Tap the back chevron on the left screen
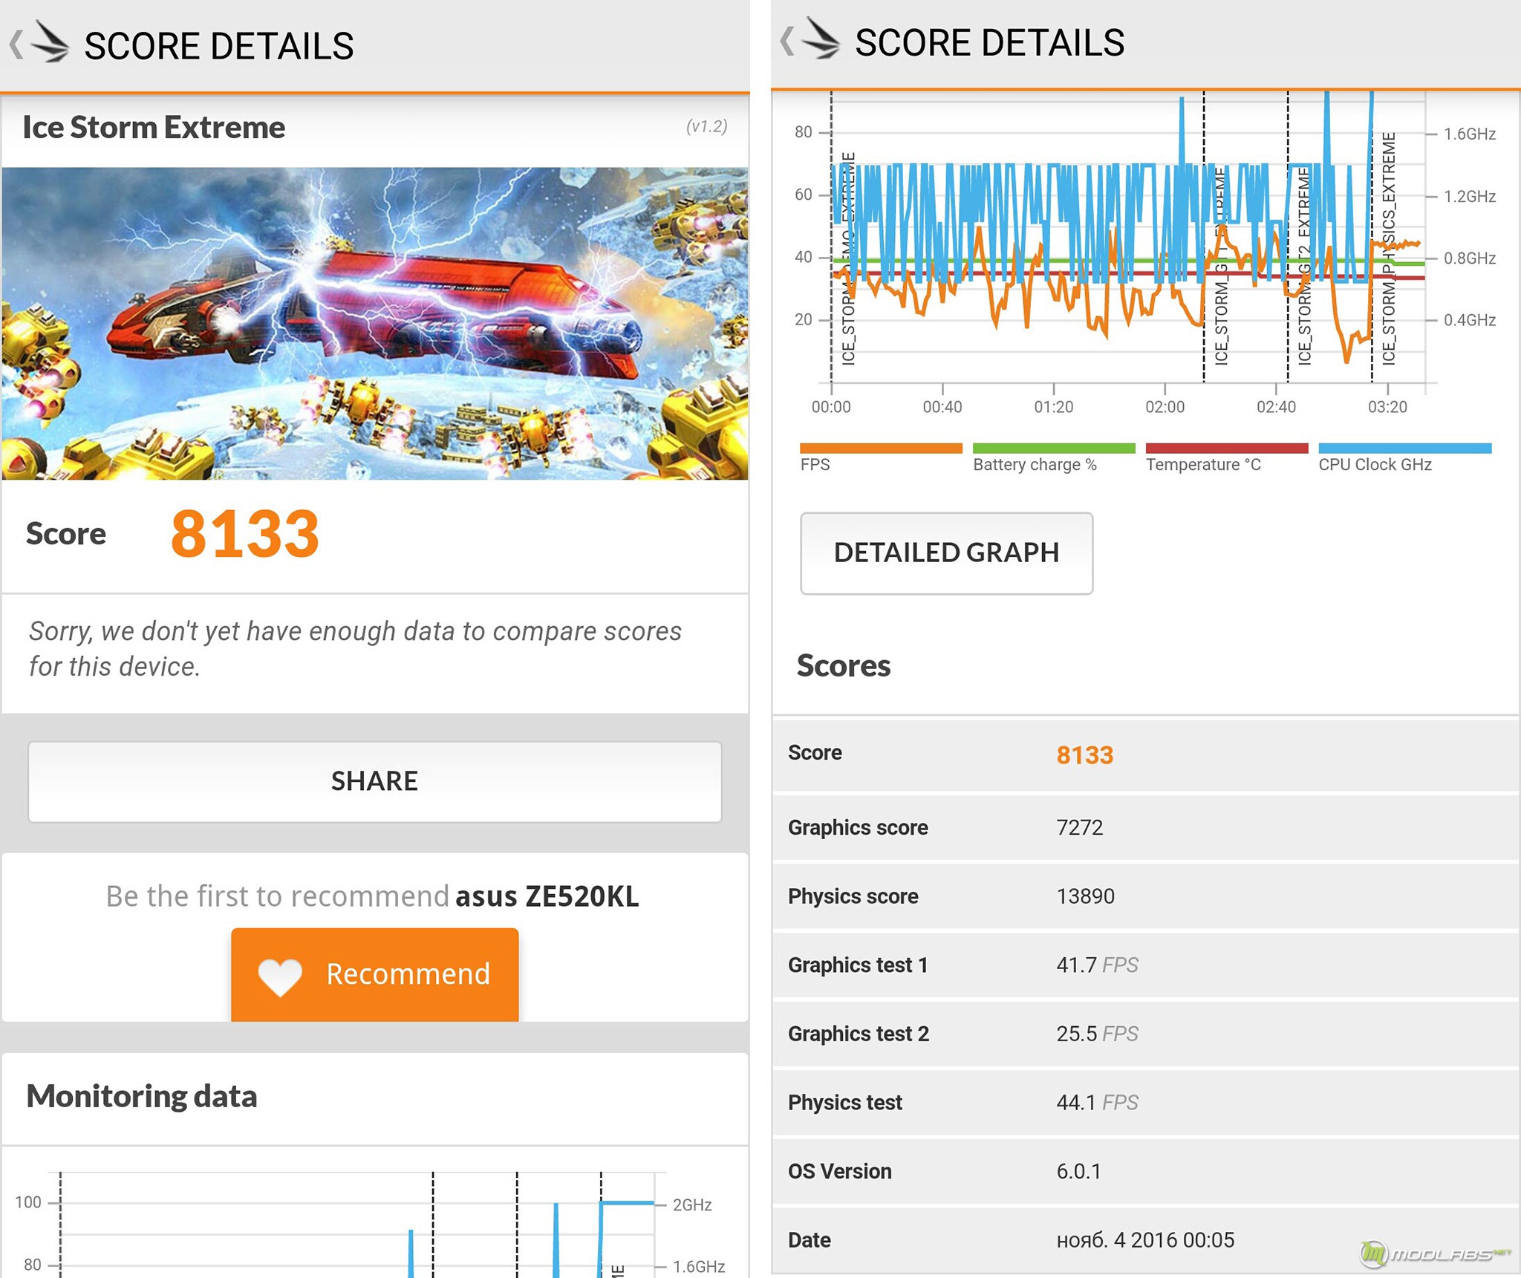This screenshot has height=1278, width=1521. coord(16,45)
